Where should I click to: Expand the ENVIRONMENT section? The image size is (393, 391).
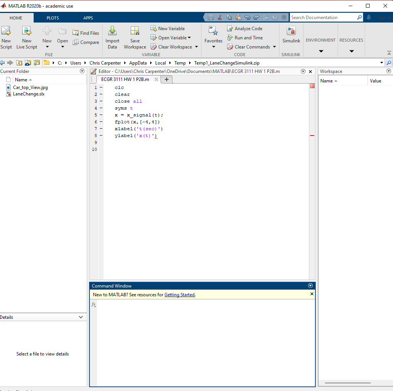tap(321, 51)
